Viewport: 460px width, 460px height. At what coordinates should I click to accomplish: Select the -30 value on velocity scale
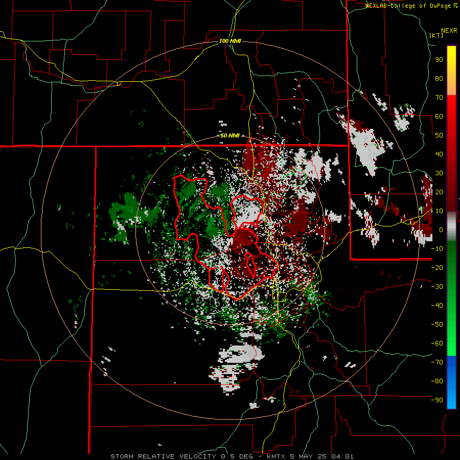pos(437,287)
